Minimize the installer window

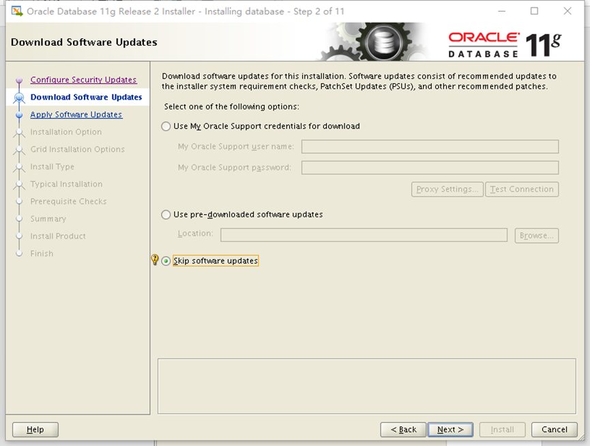coord(501,12)
